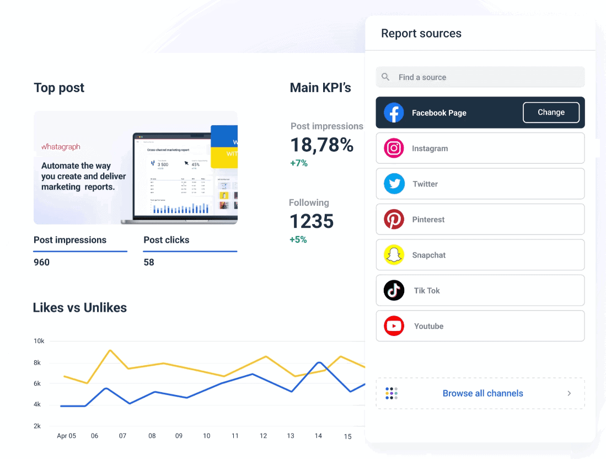The width and height of the screenshot is (606, 459).
Task: Select the Facebook icon in Report sources
Action: coord(394,113)
